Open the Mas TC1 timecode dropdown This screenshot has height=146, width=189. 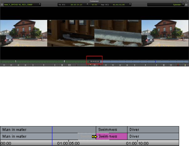coord(130,4)
